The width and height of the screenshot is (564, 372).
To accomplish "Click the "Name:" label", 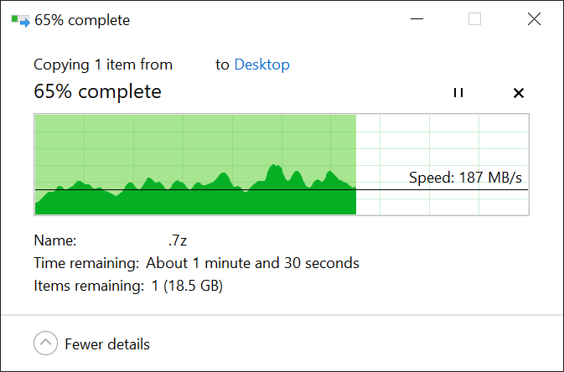I will click(x=55, y=240).
